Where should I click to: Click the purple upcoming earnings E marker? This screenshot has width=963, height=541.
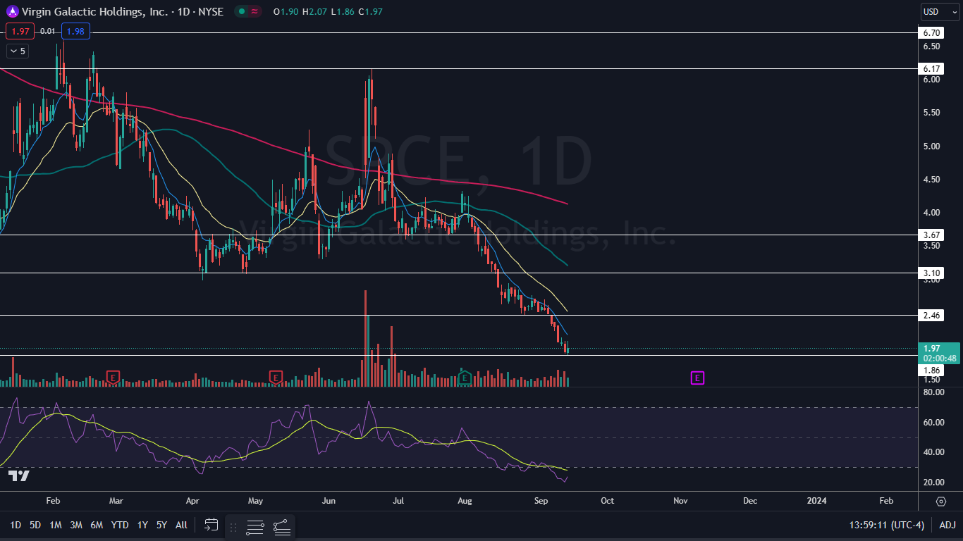pyautogui.click(x=697, y=378)
